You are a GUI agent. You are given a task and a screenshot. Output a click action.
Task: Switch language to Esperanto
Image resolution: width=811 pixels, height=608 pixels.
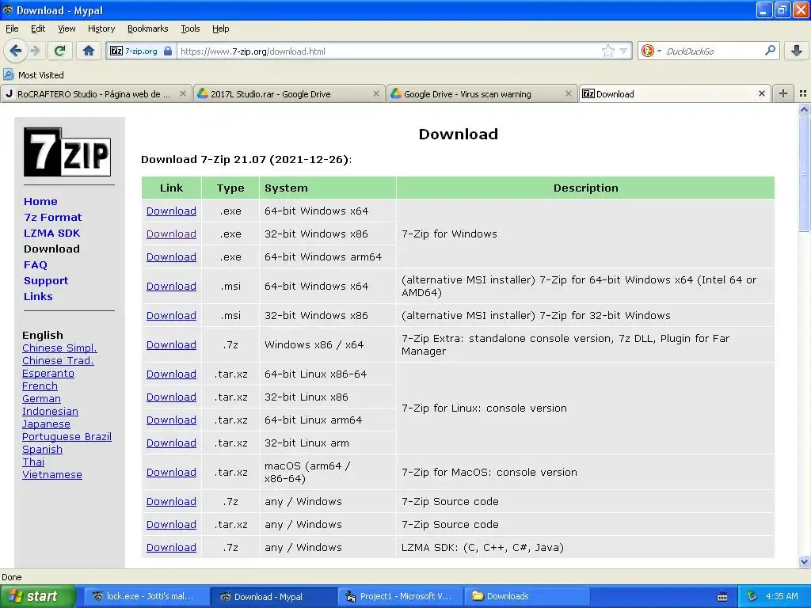pos(48,374)
